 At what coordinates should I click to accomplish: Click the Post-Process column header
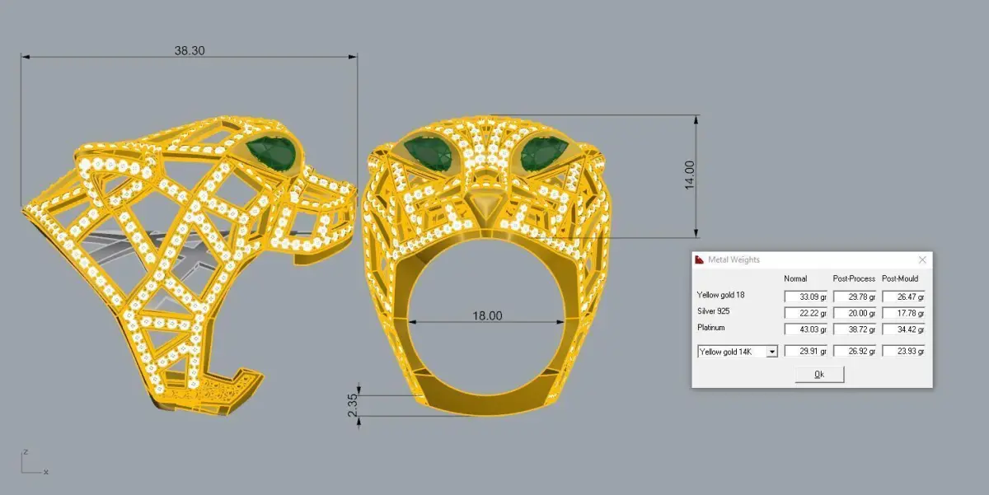coord(854,278)
